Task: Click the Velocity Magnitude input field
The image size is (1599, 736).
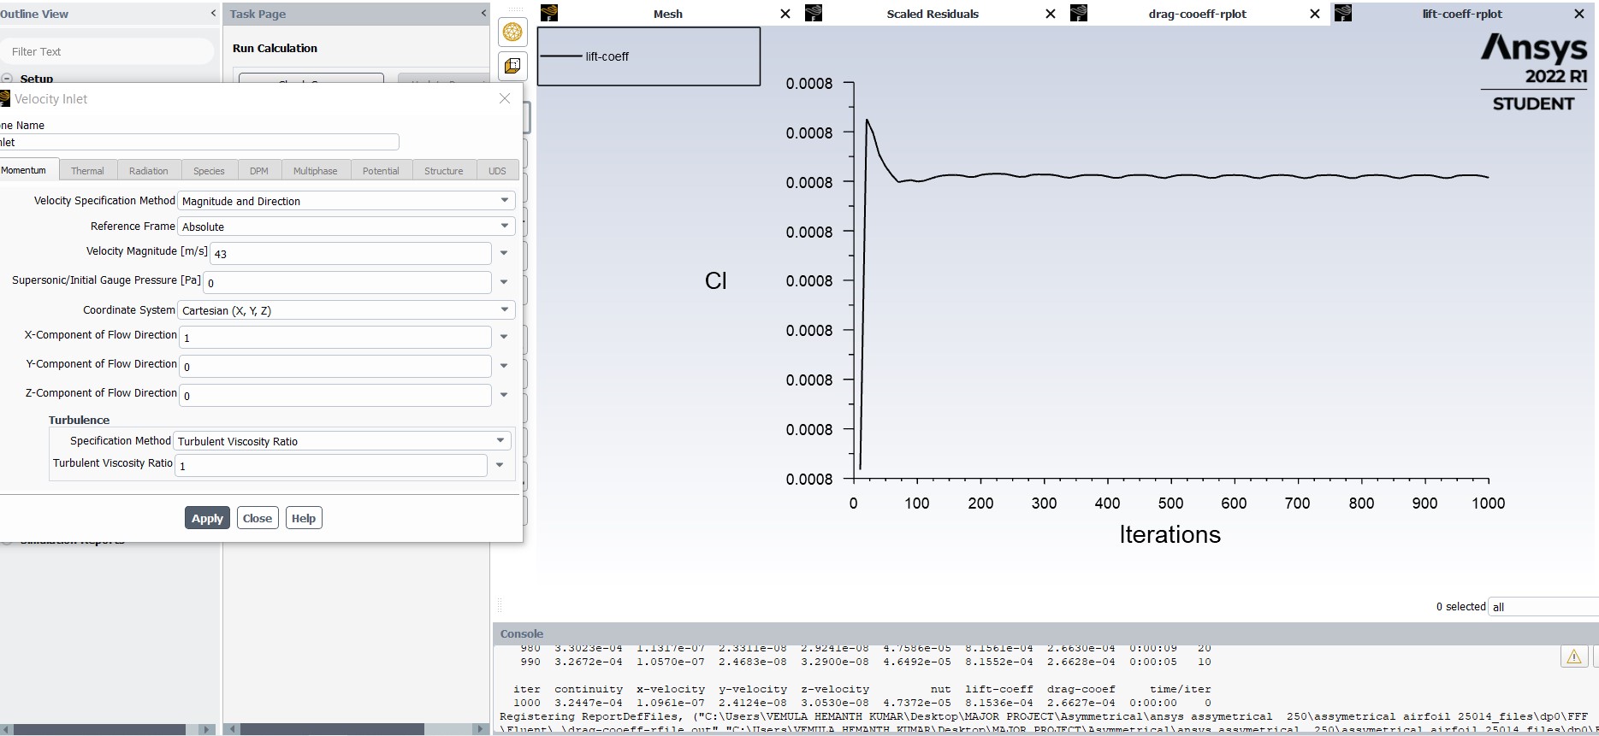Action: 351,253
